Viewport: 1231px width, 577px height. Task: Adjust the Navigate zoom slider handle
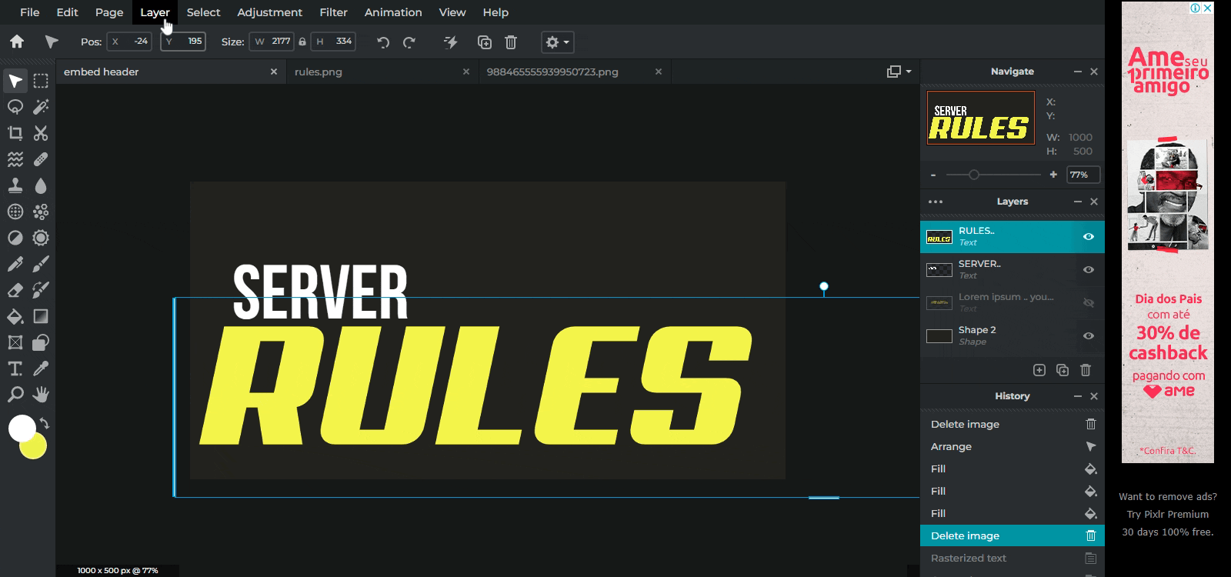(974, 175)
